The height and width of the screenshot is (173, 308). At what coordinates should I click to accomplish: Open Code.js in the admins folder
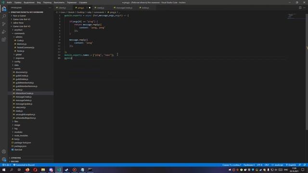click(20, 40)
